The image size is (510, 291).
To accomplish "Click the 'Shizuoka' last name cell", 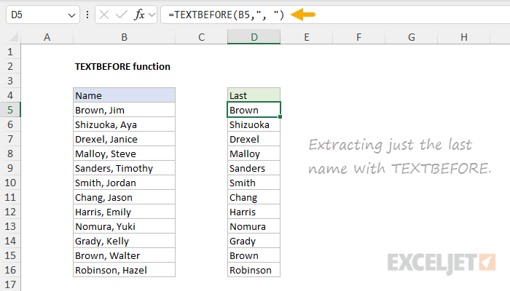I will [254, 124].
